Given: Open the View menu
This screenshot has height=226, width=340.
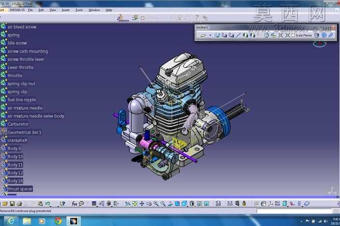Looking at the screenshot, I should (53, 10).
